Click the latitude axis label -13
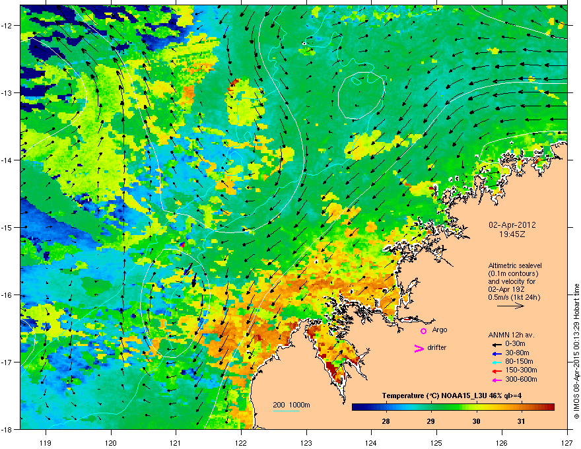 7,92
